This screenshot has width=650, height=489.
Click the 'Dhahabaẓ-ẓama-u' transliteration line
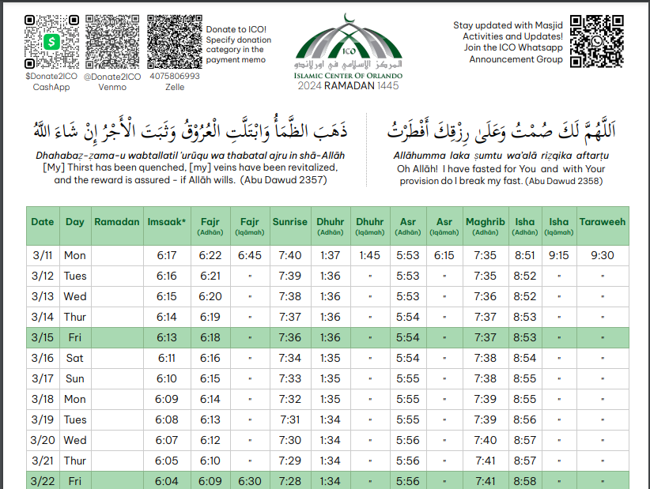click(x=191, y=156)
